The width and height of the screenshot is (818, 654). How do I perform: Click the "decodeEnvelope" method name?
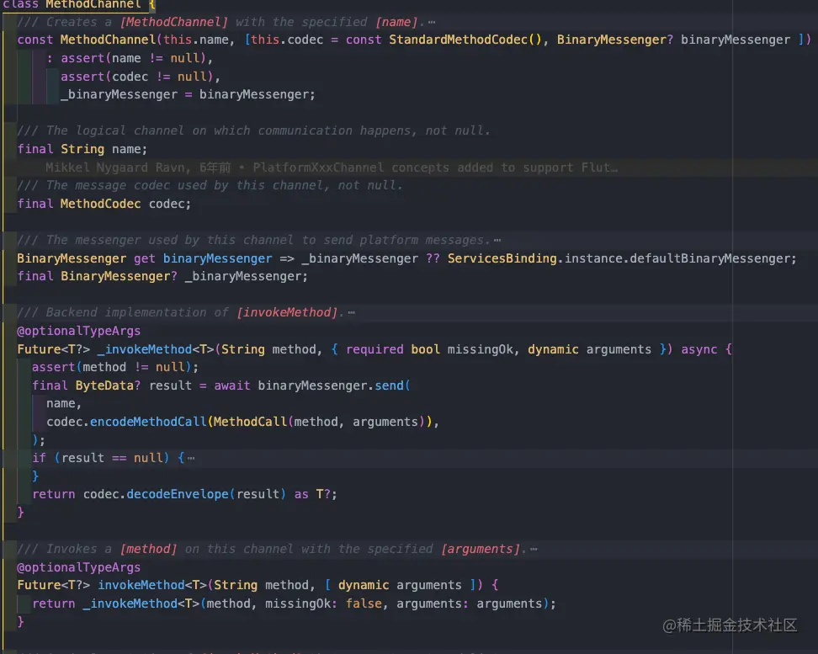click(x=178, y=494)
